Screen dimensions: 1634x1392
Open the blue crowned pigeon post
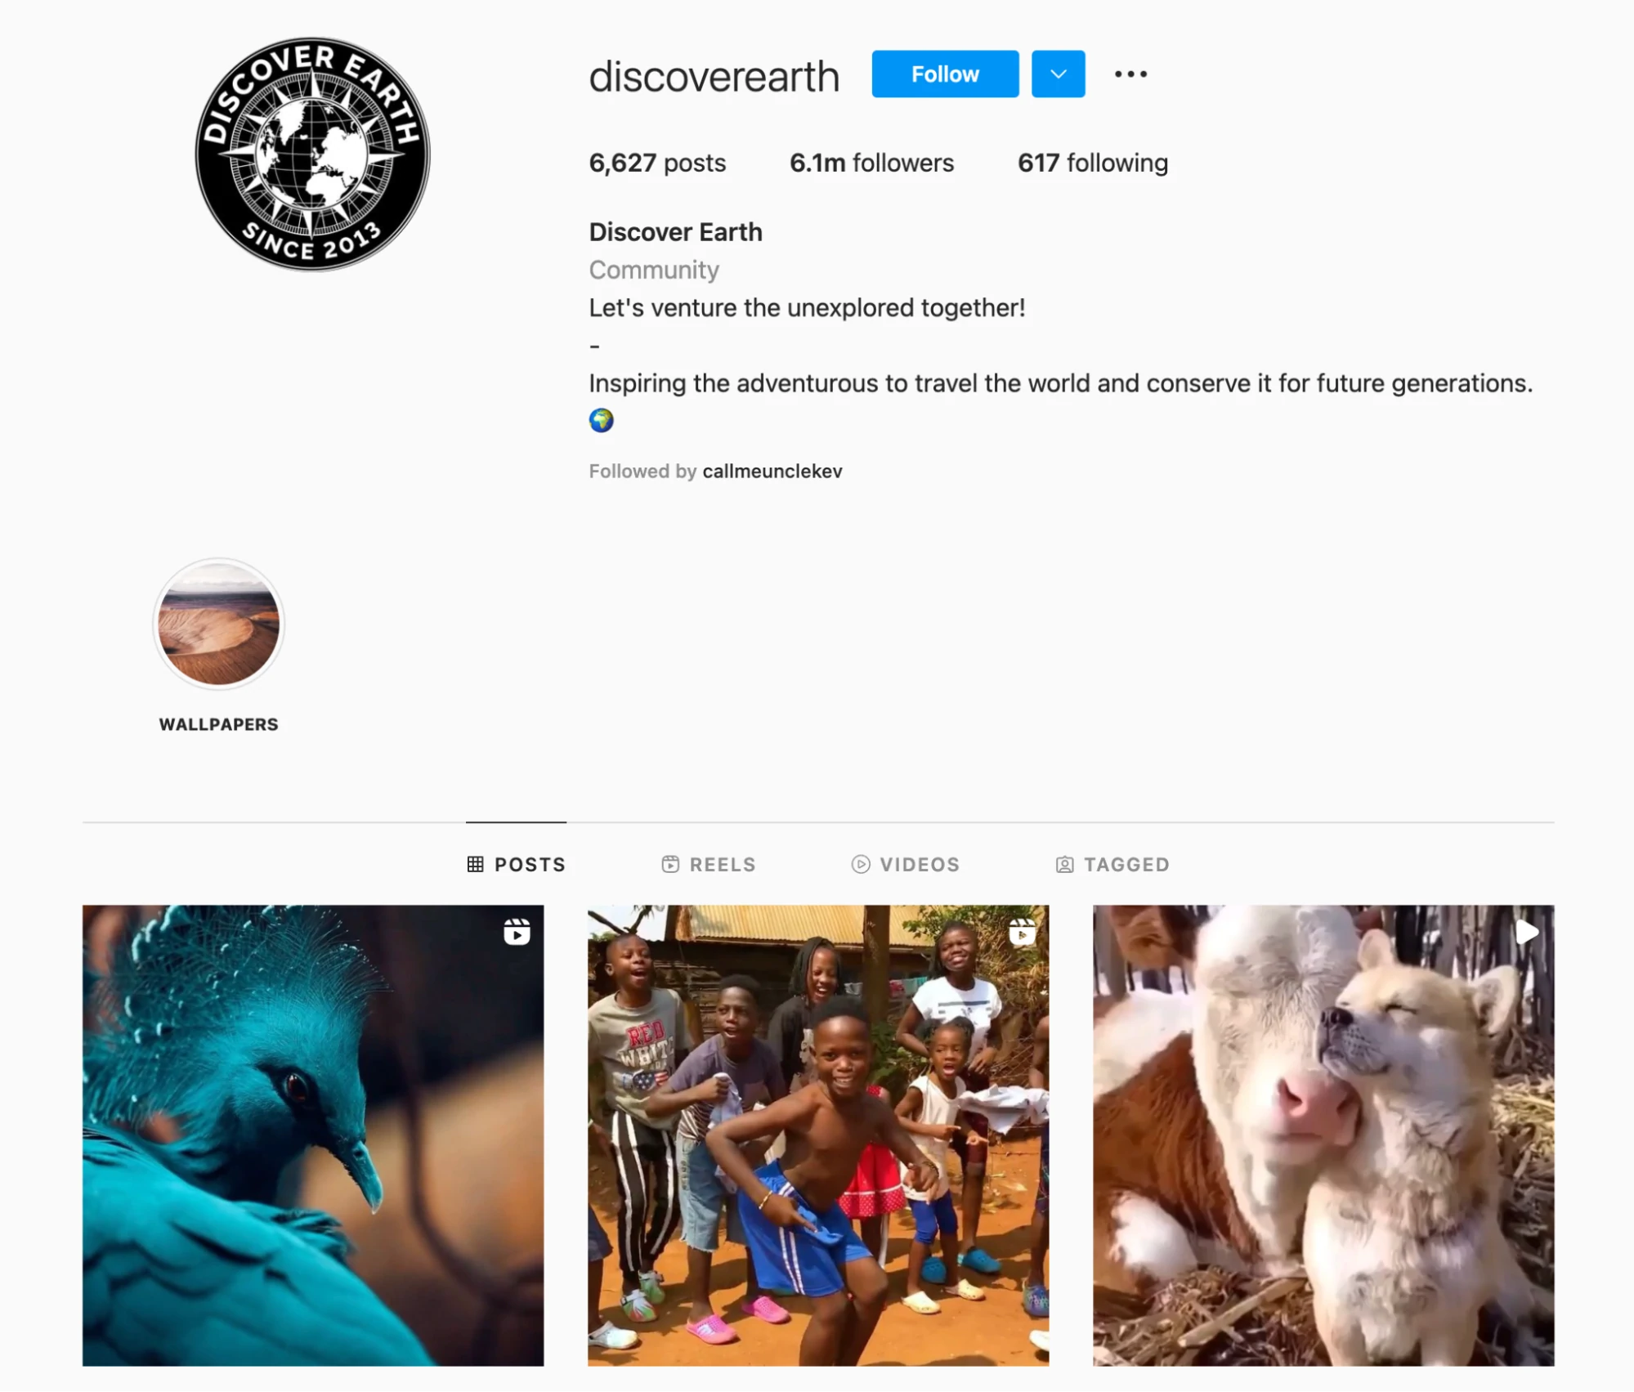click(x=313, y=1135)
